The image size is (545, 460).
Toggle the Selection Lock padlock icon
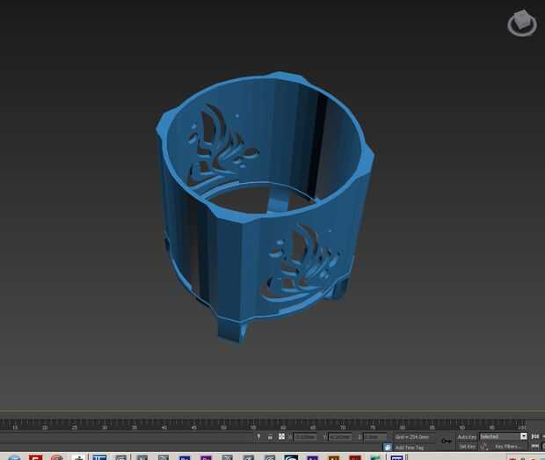[270, 437]
